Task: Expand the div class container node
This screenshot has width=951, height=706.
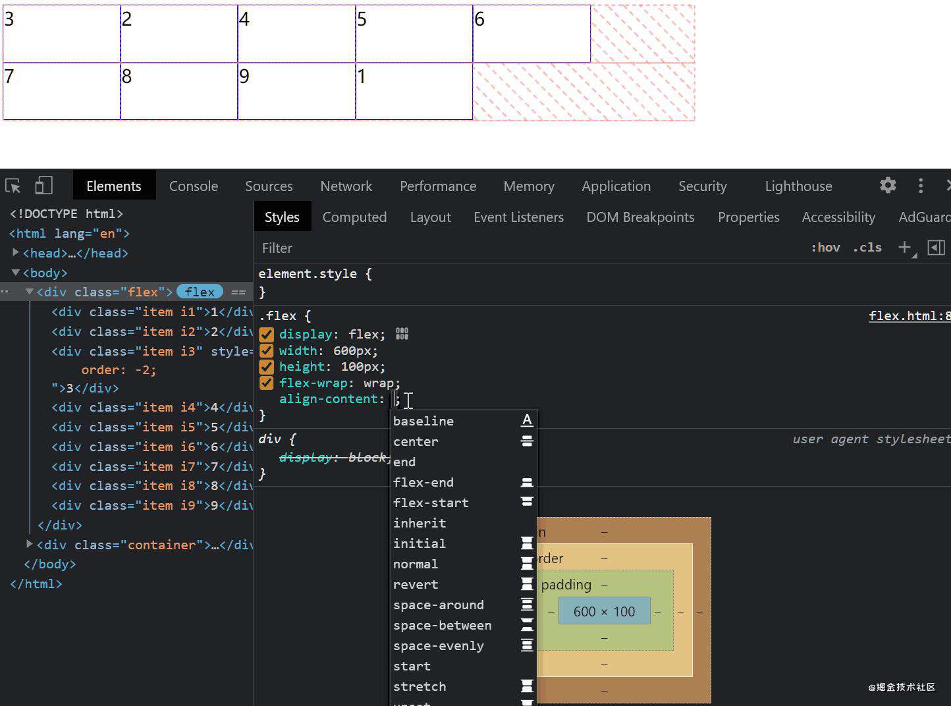Action: (30, 544)
